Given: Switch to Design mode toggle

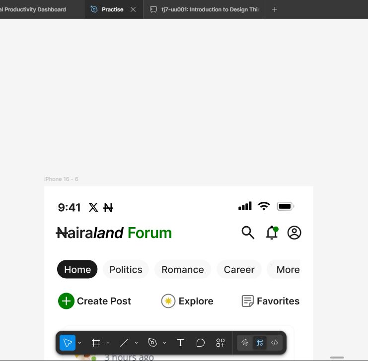Looking at the screenshot, I should [x=260, y=343].
